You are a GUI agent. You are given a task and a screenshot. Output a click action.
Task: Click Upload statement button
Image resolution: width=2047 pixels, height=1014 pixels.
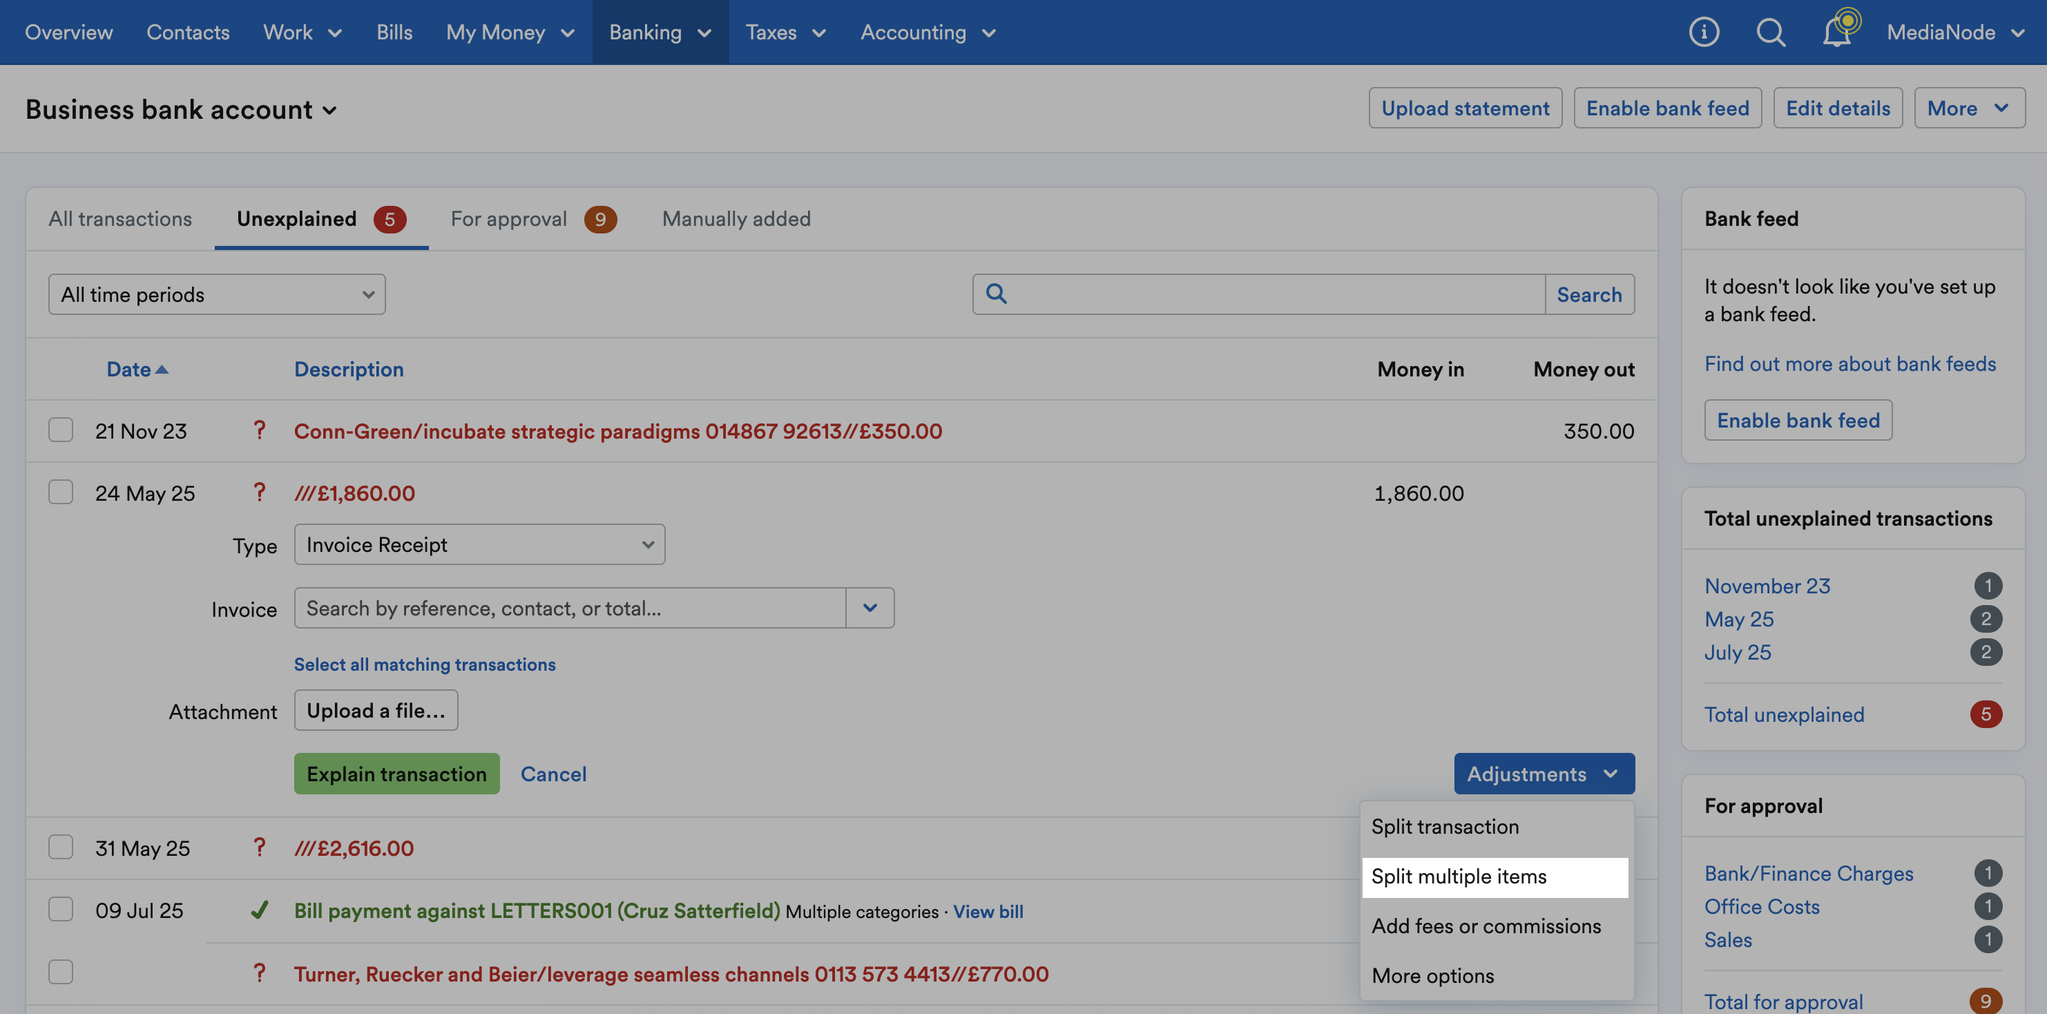[x=1465, y=107]
